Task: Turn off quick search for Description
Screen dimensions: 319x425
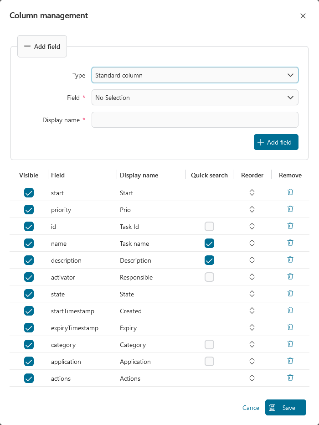Action: (209, 260)
